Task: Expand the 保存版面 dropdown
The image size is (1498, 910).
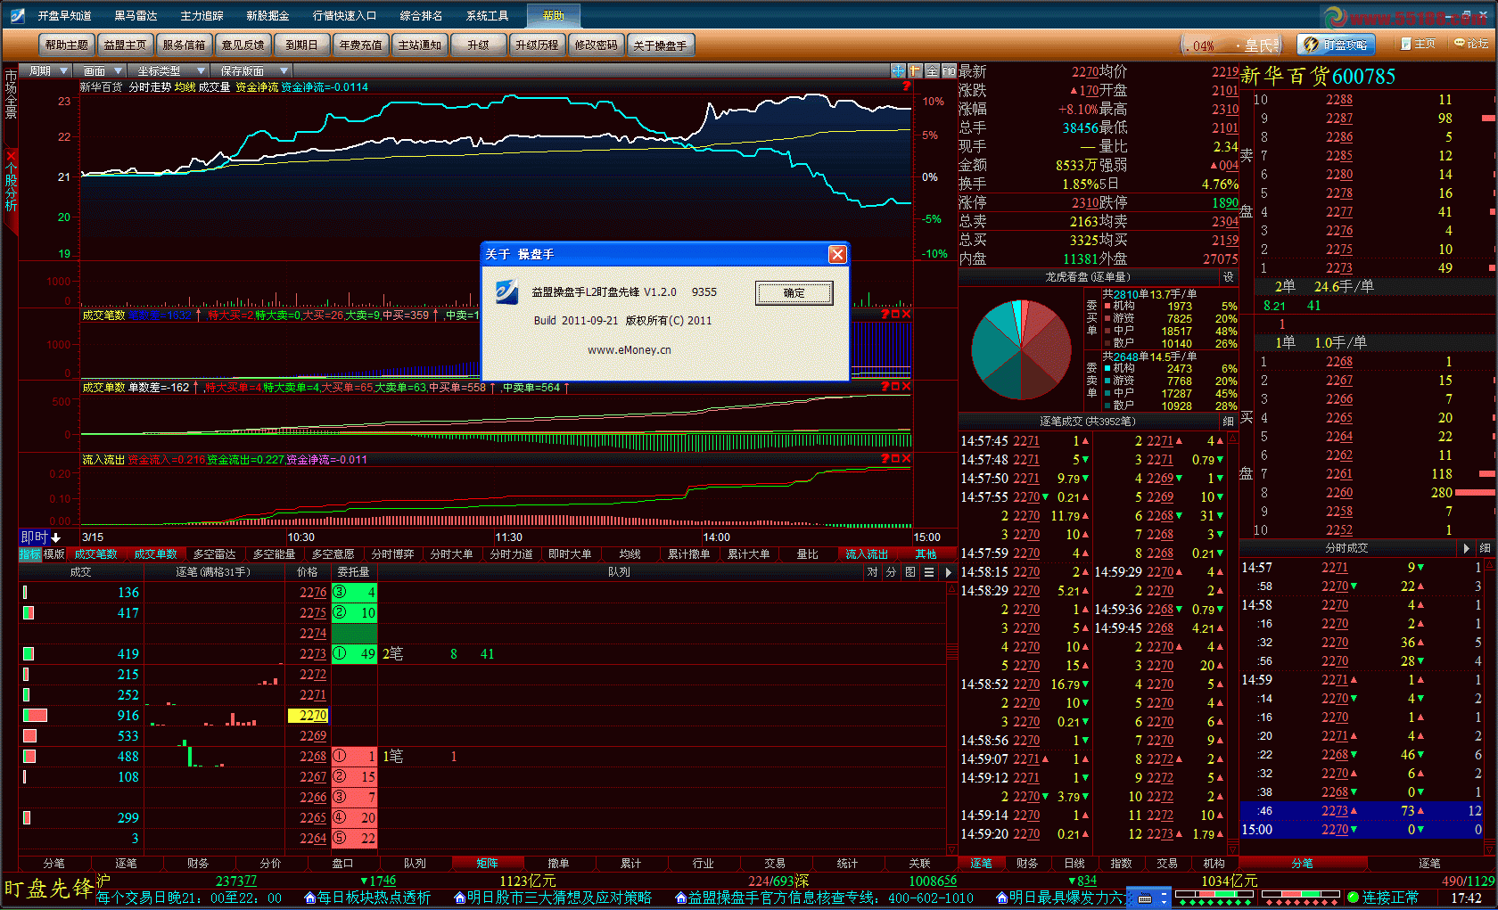Action: [252, 70]
